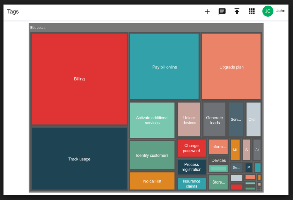The image size is (293, 200).
Task: Open the John user name menu
Action: tap(281, 11)
